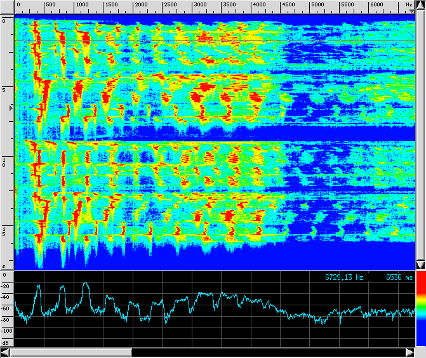Click the gray triangle time marker on left ruler

point(10,109)
